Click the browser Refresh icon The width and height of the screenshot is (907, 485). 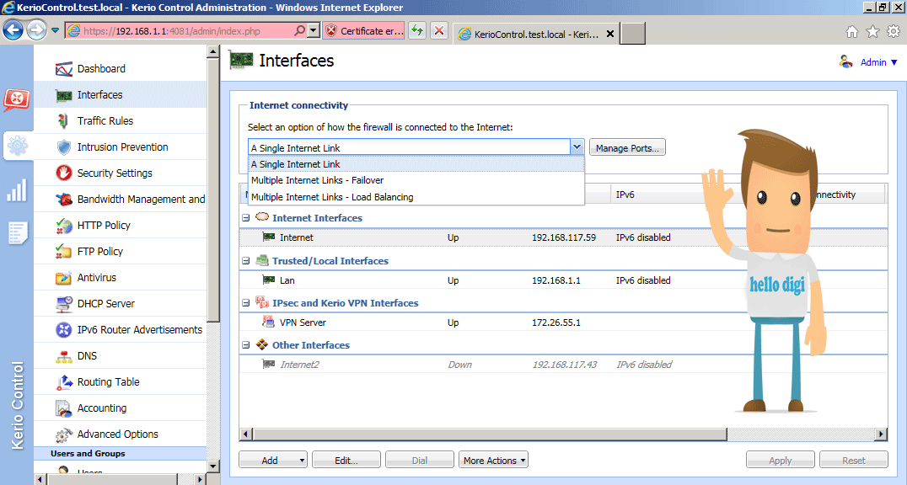(x=417, y=30)
